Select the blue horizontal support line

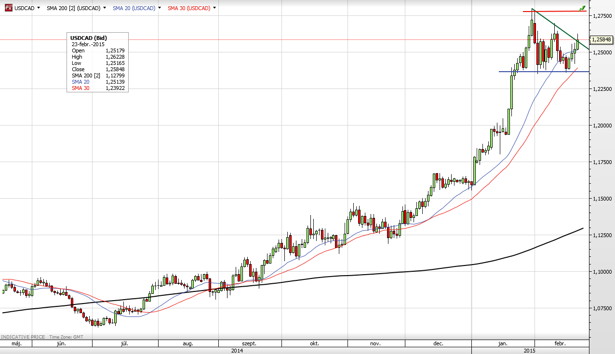tap(544, 72)
